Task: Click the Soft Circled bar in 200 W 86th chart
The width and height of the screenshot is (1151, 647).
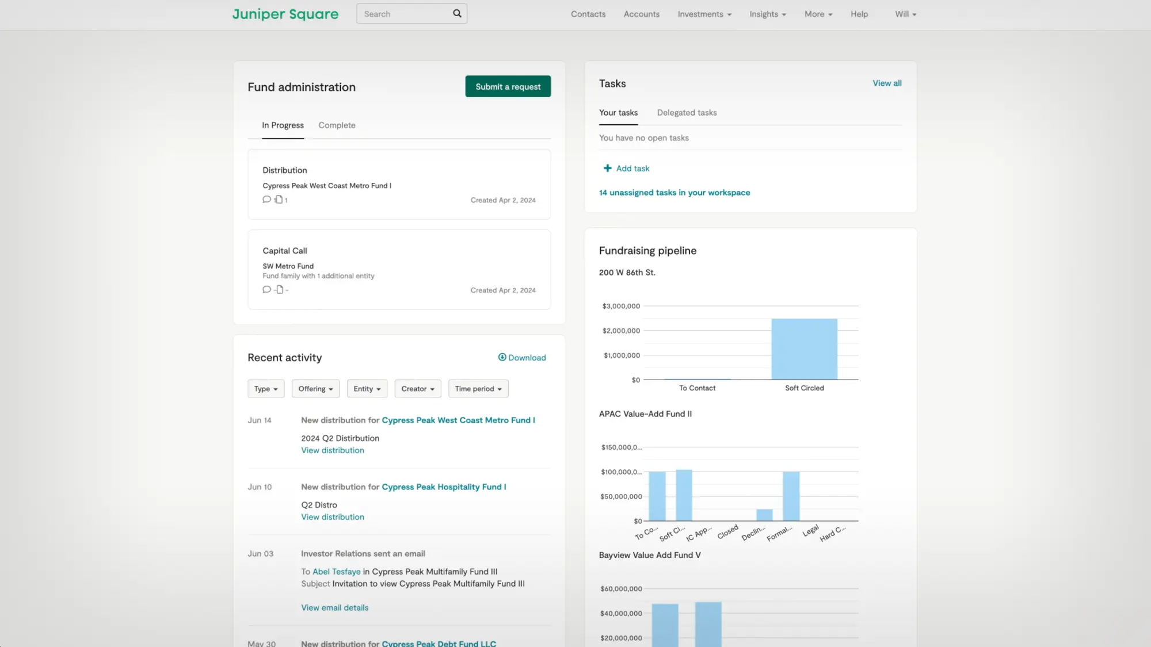Action: (804, 349)
